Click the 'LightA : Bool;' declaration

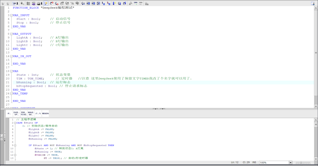(29, 37)
